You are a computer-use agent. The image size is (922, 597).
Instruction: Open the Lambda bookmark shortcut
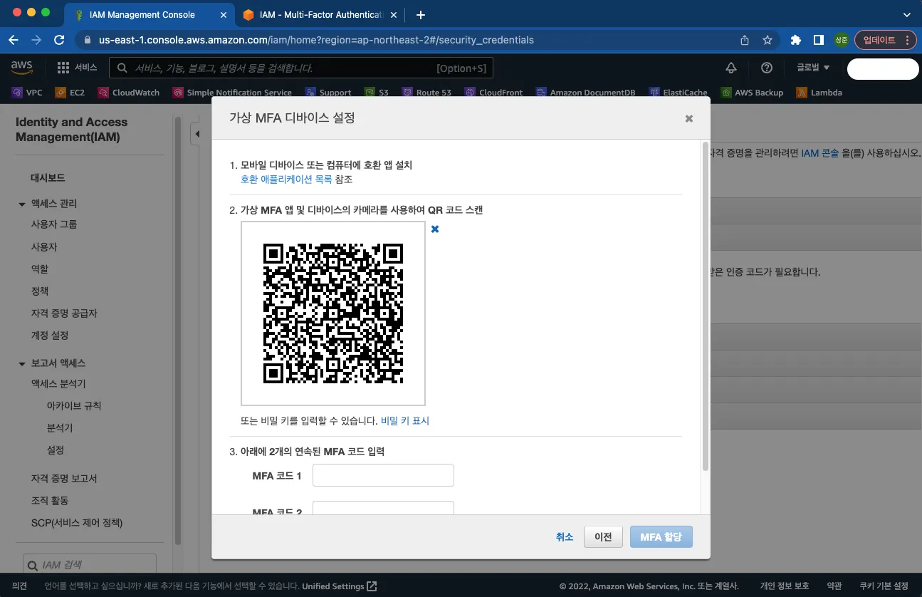(x=819, y=93)
